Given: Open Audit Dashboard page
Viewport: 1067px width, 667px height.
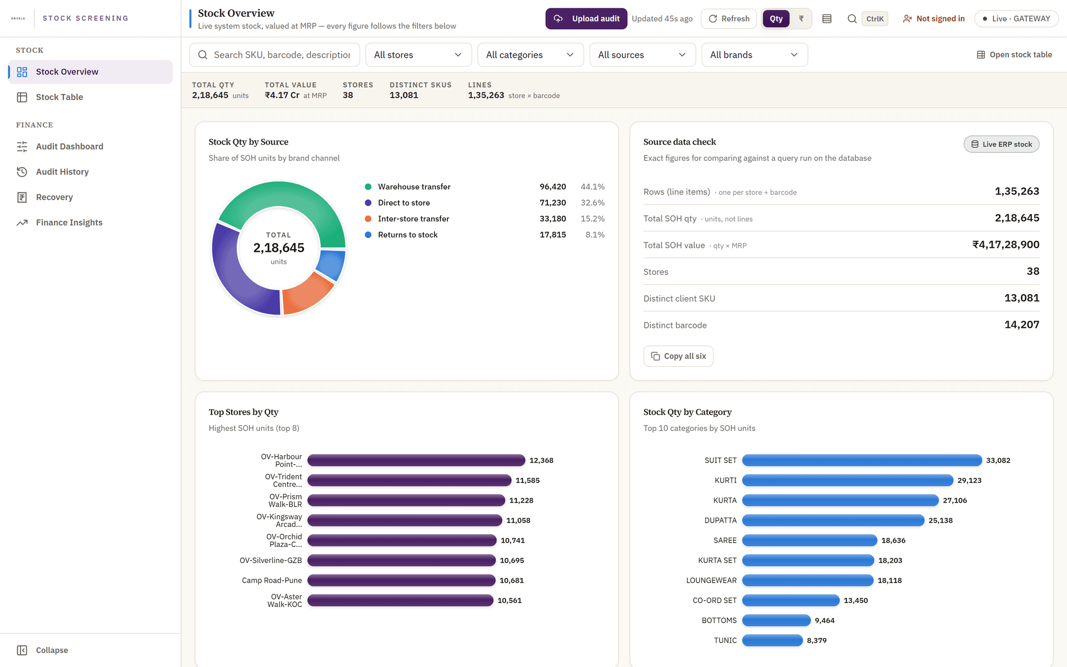Looking at the screenshot, I should pos(91,147).
